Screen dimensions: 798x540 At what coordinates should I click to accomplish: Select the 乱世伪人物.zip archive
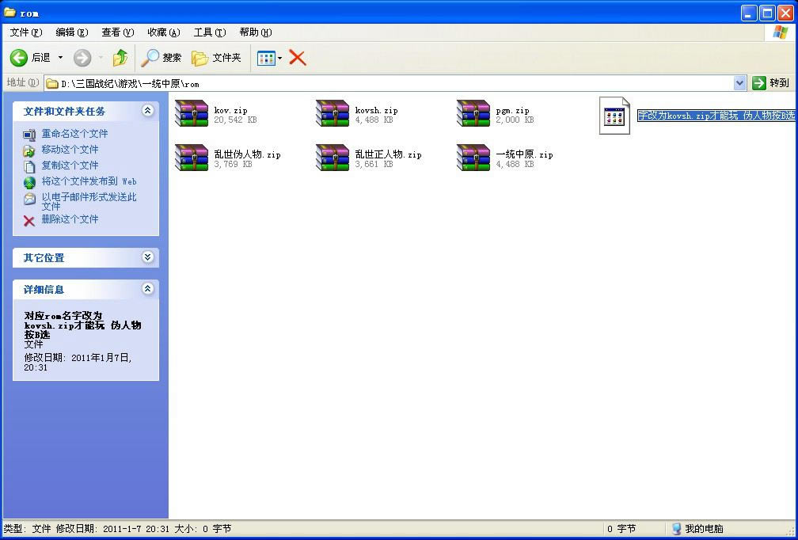[x=191, y=158]
